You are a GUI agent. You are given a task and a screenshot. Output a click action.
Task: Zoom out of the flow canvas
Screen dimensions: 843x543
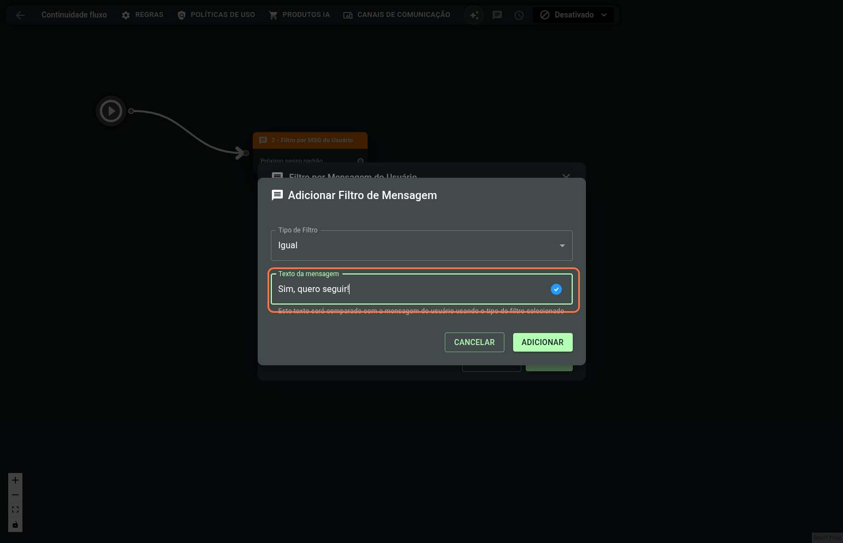pyautogui.click(x=15, y=495)
